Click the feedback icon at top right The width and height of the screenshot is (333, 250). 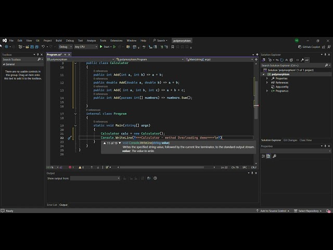coord(329,47)
